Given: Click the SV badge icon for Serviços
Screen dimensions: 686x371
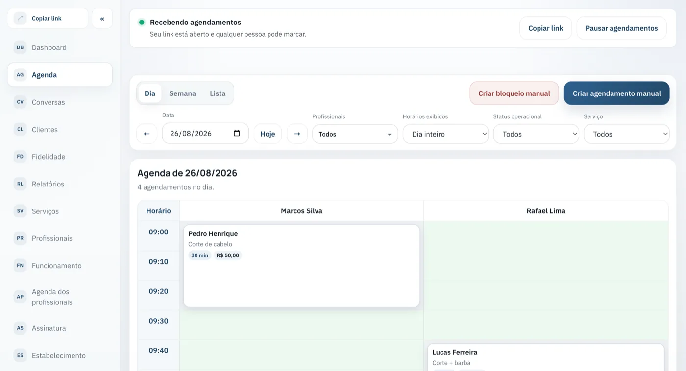Looking at the screenshot, I should [20, 211].
